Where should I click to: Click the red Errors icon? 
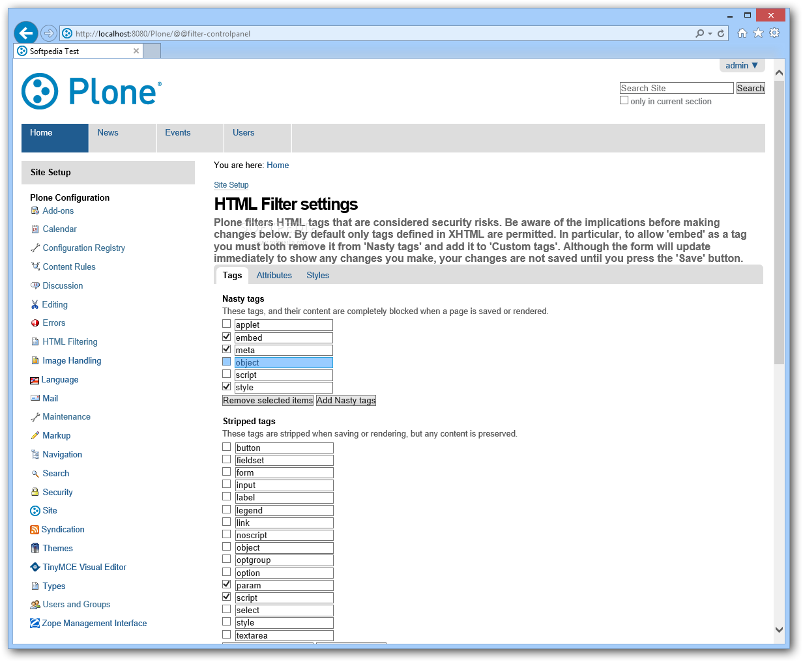[35, 323]
